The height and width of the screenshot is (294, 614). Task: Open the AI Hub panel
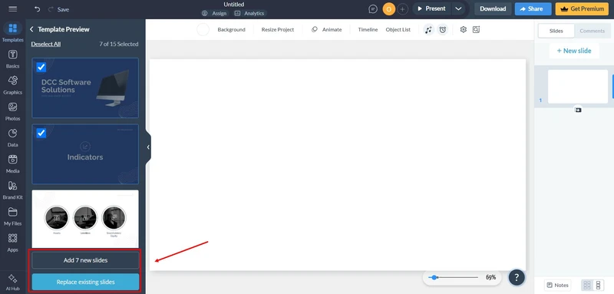point(12,282)
